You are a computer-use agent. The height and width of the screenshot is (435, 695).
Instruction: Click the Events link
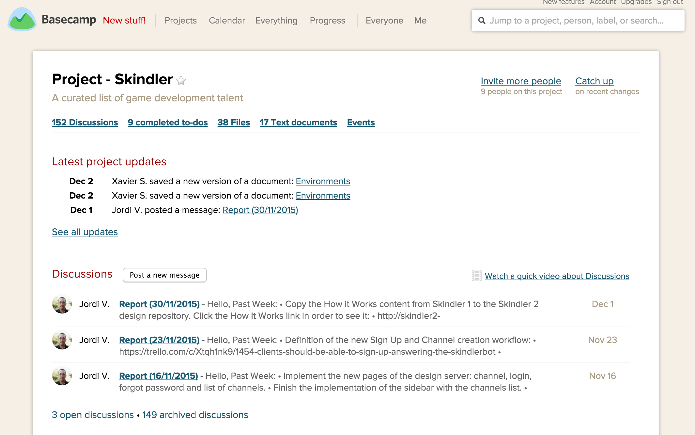(360, 122)
